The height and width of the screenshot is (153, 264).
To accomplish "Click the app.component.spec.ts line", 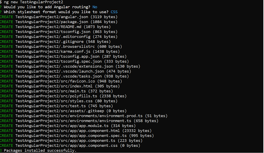I will click(84, 136).
